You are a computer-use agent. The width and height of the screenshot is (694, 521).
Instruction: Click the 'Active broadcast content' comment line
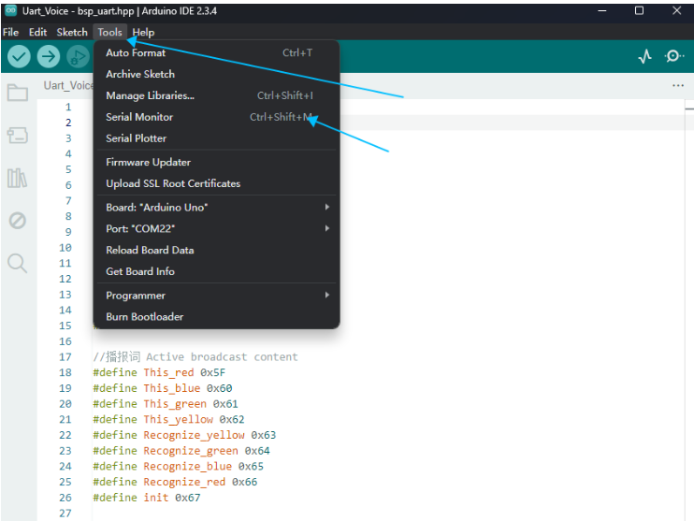pyautogui.click(x=195, y=356)
